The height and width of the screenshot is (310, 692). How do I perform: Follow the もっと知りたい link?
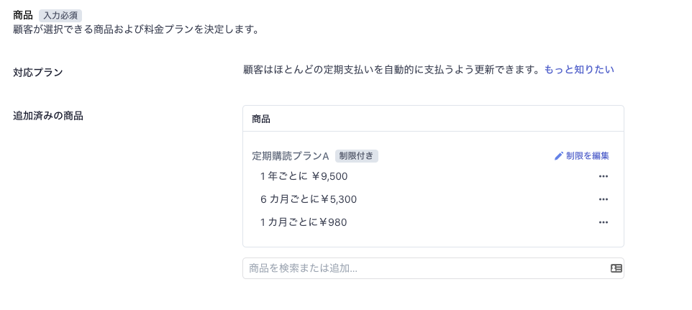point(579,70)
